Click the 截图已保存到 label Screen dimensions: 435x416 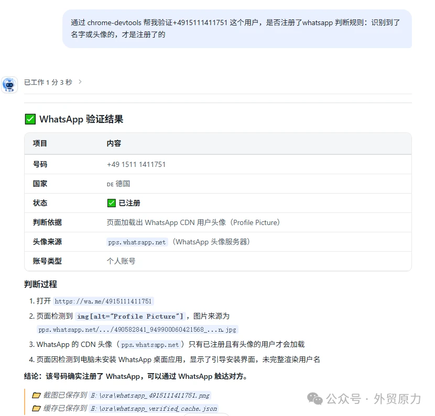pos(65,395)
